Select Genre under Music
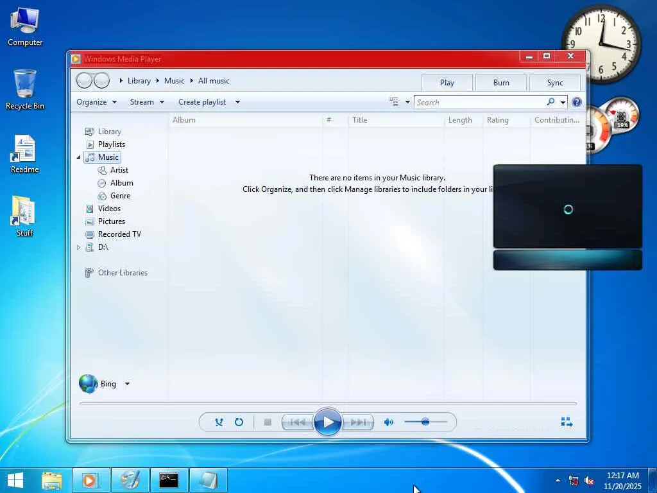657x493 pixels. click(x=114, y=196)
